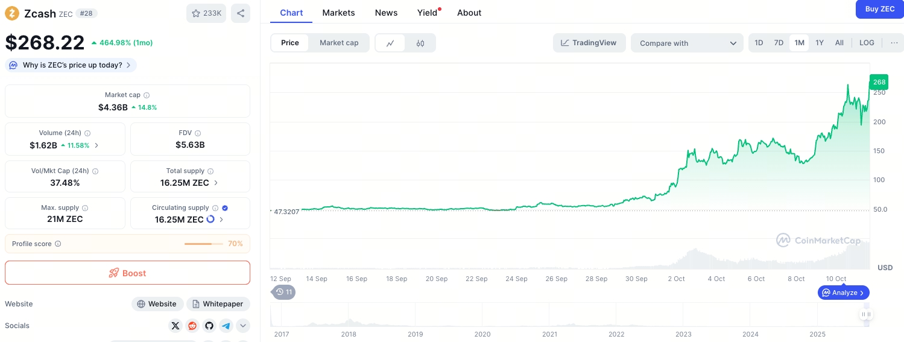
Task: Expand Total supply chevron arrow
Action: click(x=217, y=183)
